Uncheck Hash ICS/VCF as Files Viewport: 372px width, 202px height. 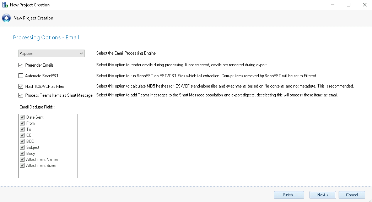coord(21,86)
